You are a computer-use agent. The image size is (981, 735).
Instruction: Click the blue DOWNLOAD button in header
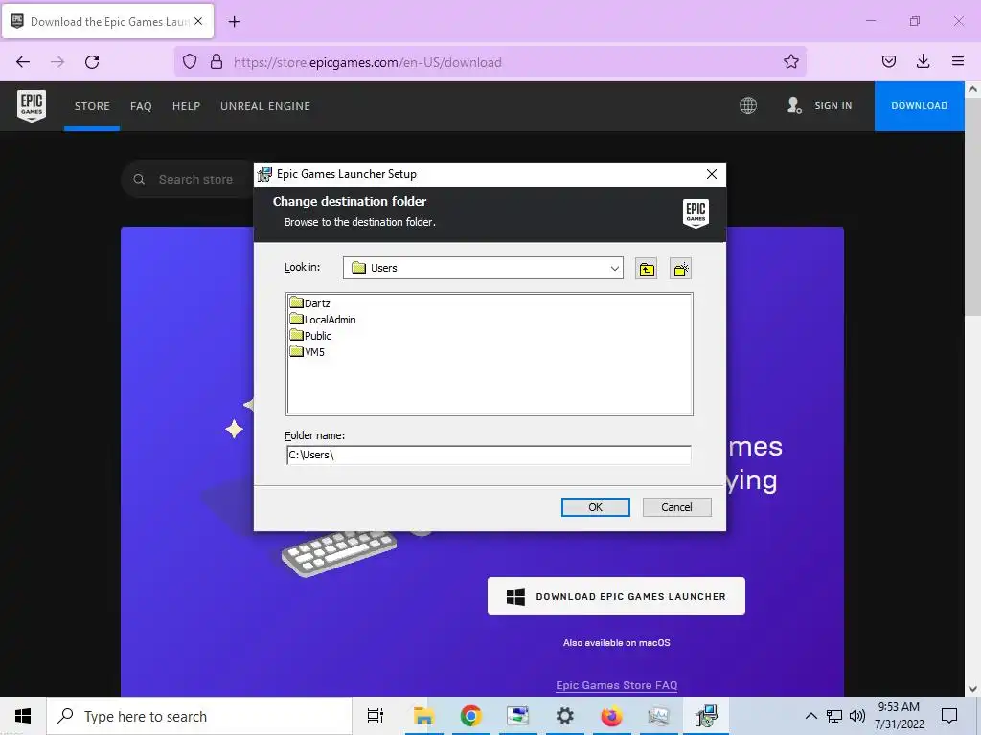click(x=919, y=105)
